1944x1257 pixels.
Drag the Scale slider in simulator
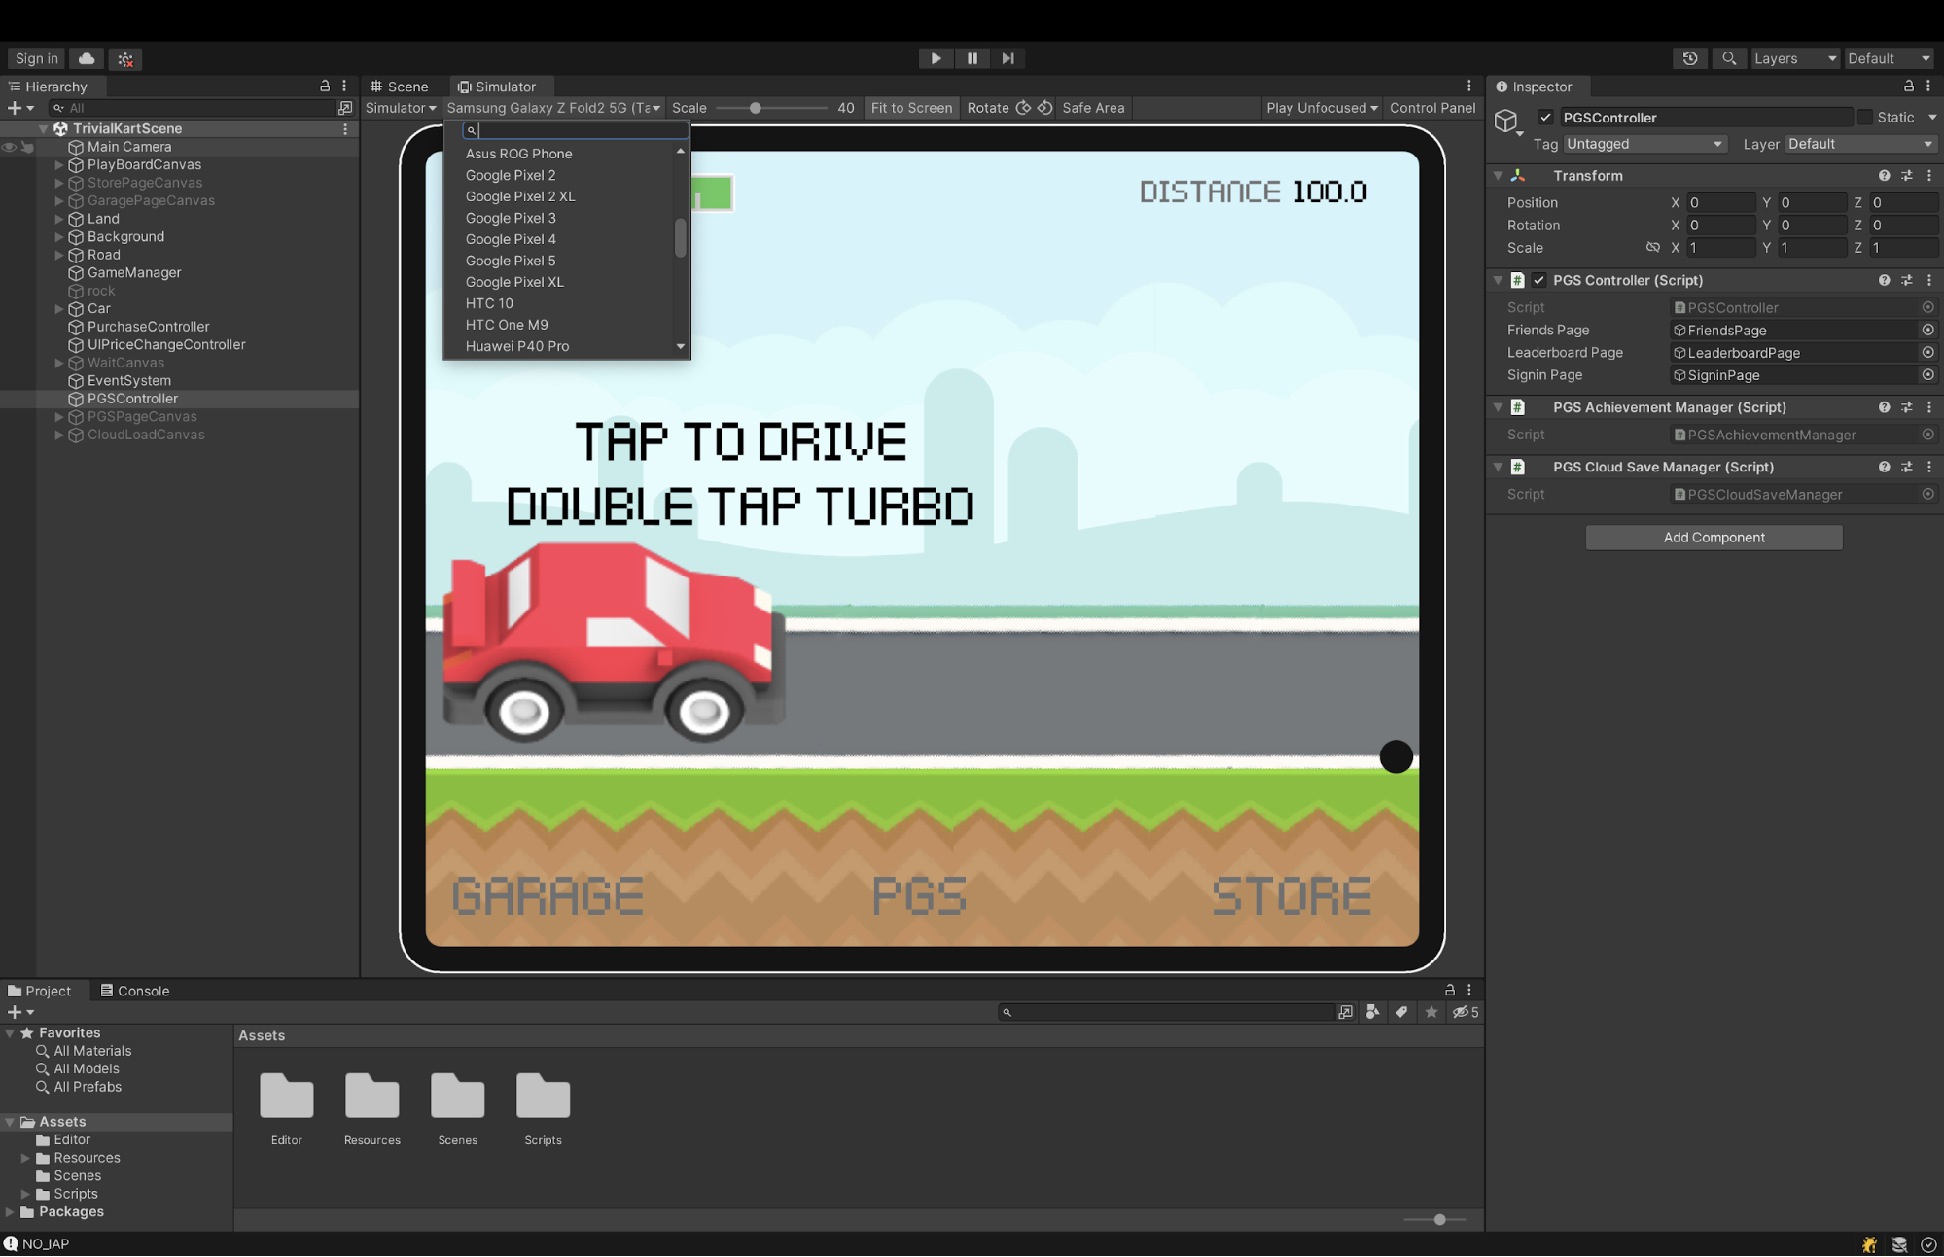pos(758,108)
